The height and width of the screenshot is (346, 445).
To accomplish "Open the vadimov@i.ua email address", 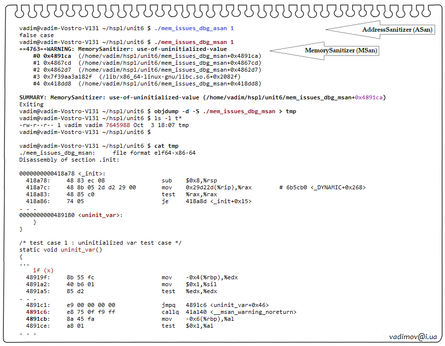I will [x=413, y=337].
